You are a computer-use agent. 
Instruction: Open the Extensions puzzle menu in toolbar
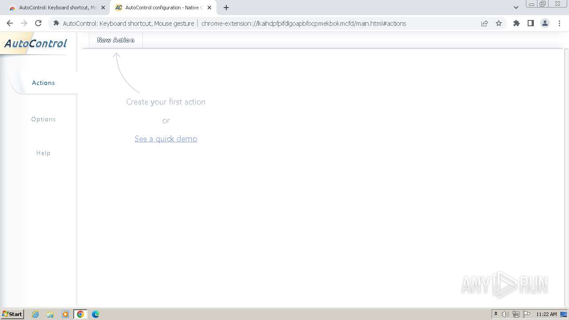point(517,23)
